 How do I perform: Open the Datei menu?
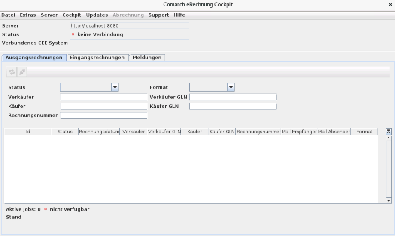tap(8, 15)
